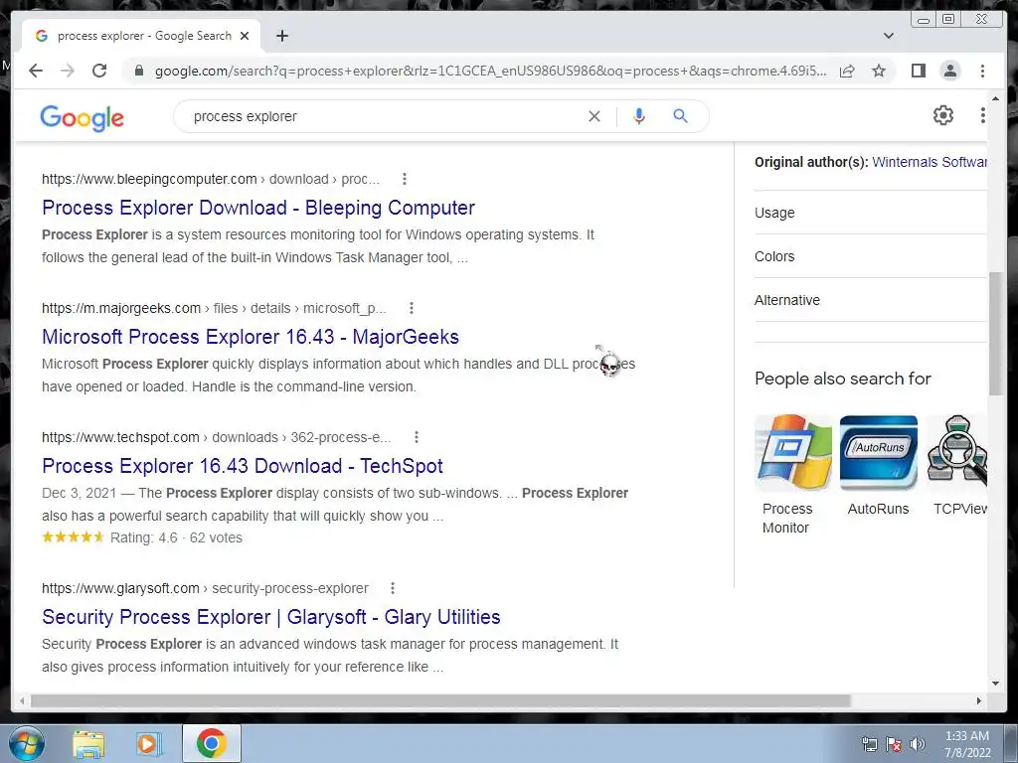Viewport: 1018px width, 763px height.
Task: Submit search with magnifier icon
Action: 680,116
